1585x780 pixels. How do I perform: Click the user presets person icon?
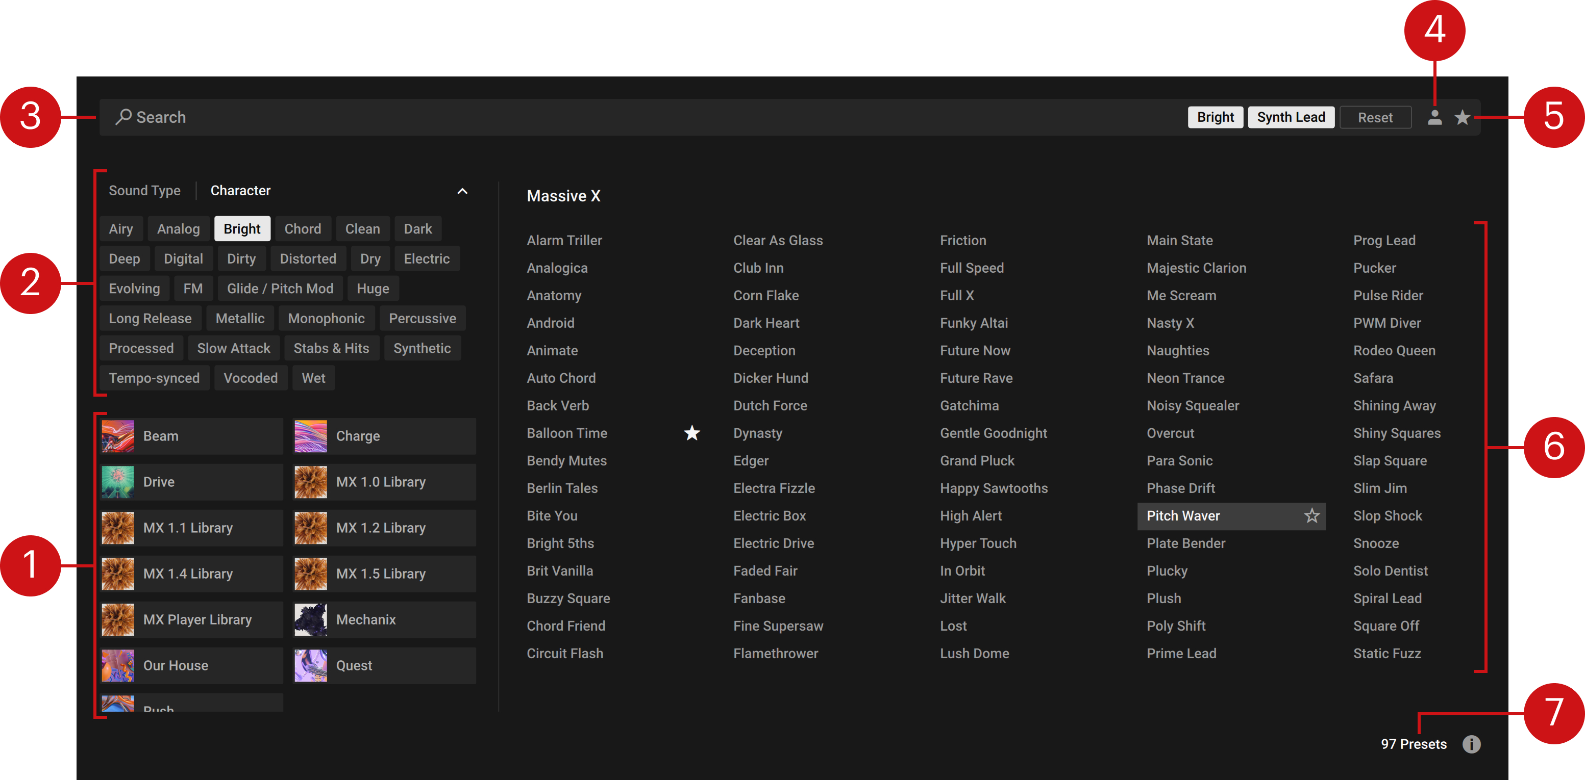1434,117
